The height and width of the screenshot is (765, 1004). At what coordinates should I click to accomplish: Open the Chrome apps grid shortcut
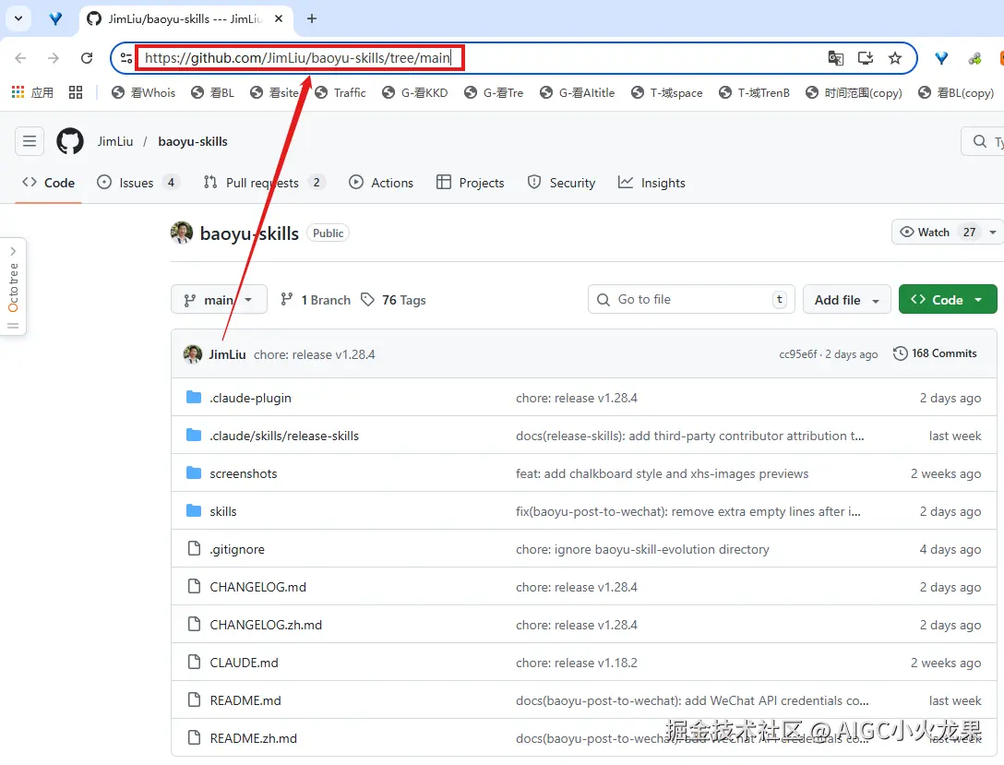(18, 92)
